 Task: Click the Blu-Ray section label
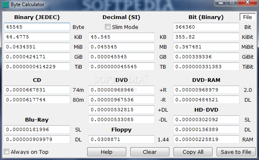tap(37, 119)
